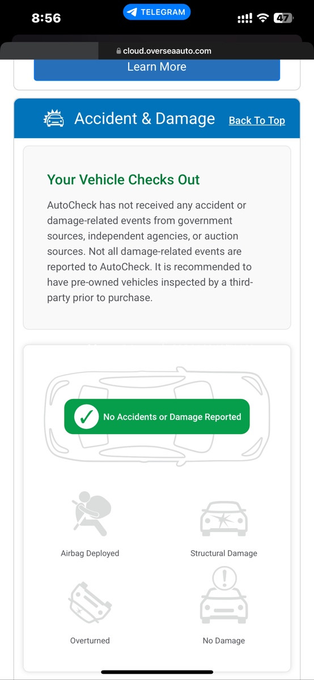Tap the green checkmark circle icon
Image resolution: width=314 pixels, height=680 pixels.
(x=86, y=416)
